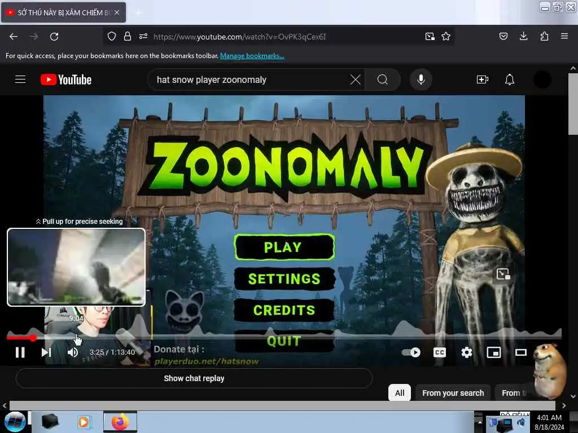Image resolution: width=578 pixels, height=433 pixels.
Task: Click the site security padlock icon
Action: pos(128,36)
